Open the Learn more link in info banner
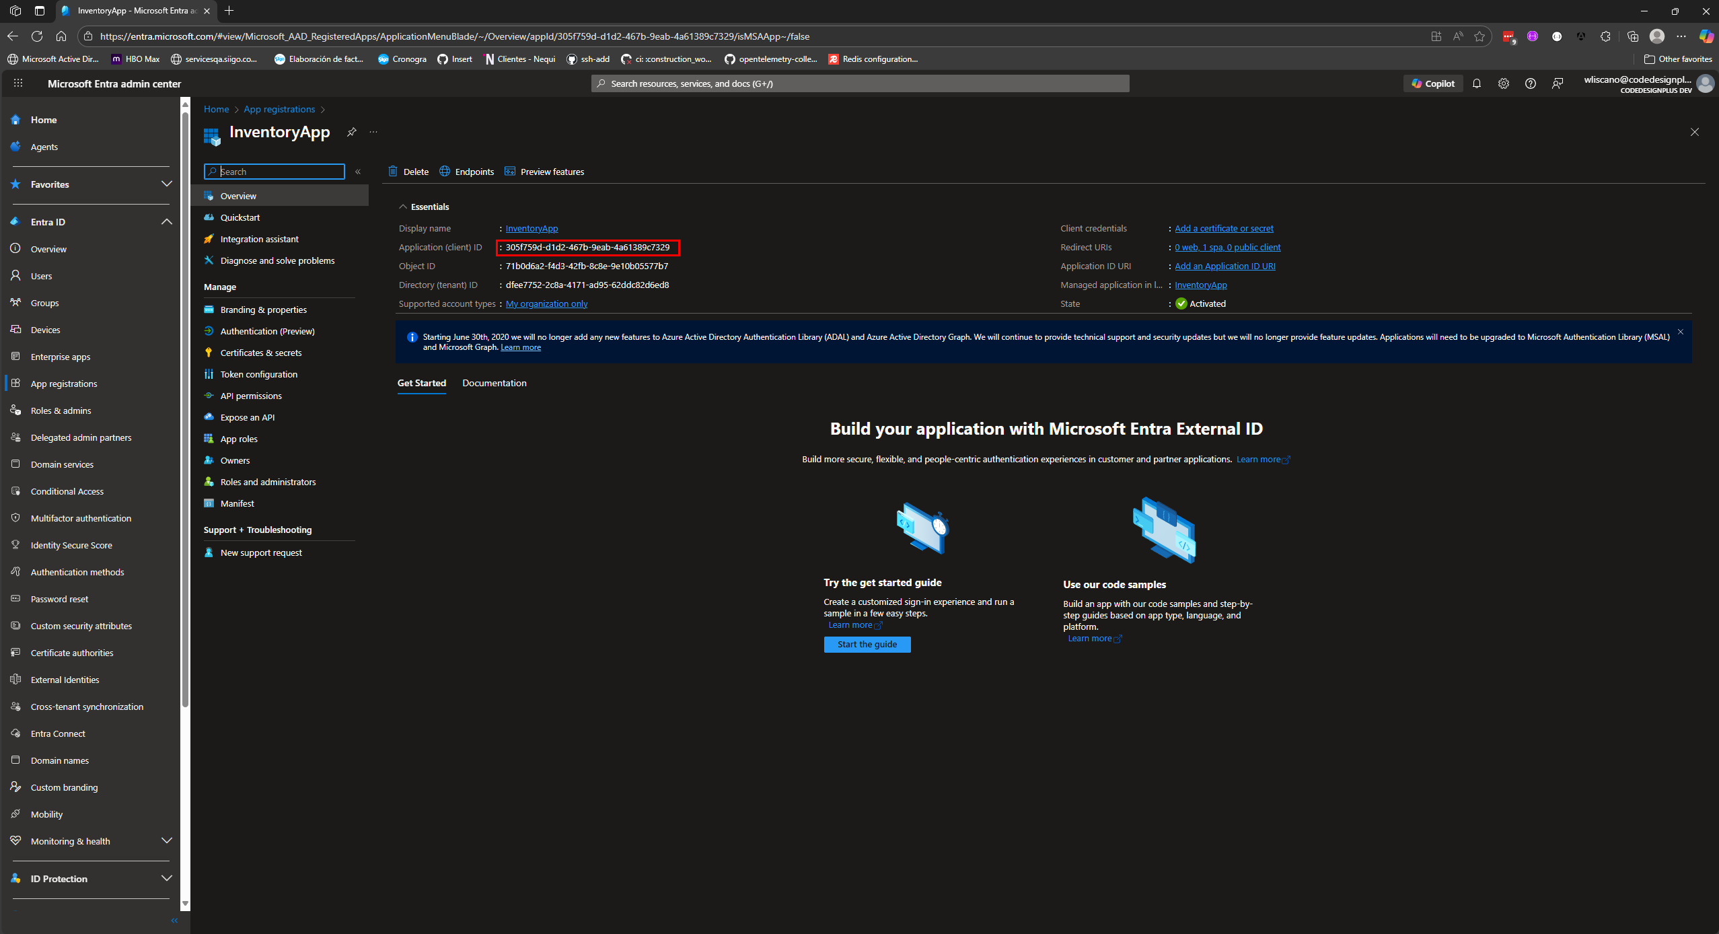 tap(521, 347)
